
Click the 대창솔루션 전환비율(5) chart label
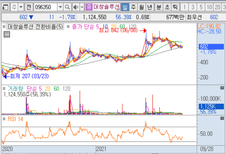pos(35,27)
